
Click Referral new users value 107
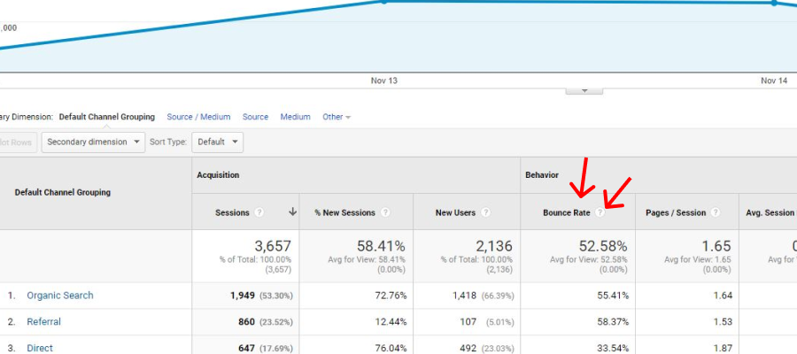pos(468,321)
